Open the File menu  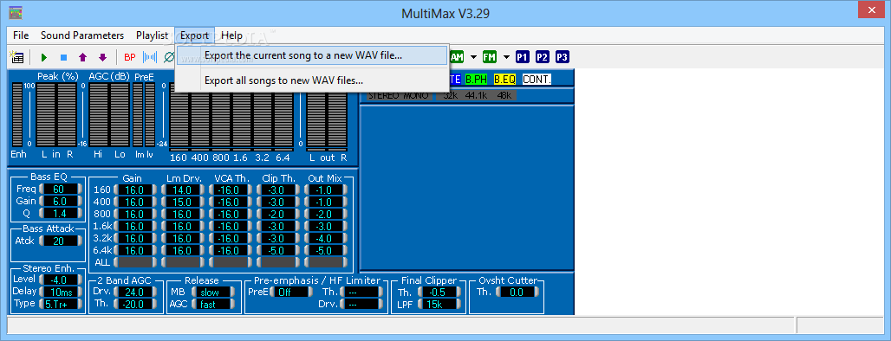[21, 35]
